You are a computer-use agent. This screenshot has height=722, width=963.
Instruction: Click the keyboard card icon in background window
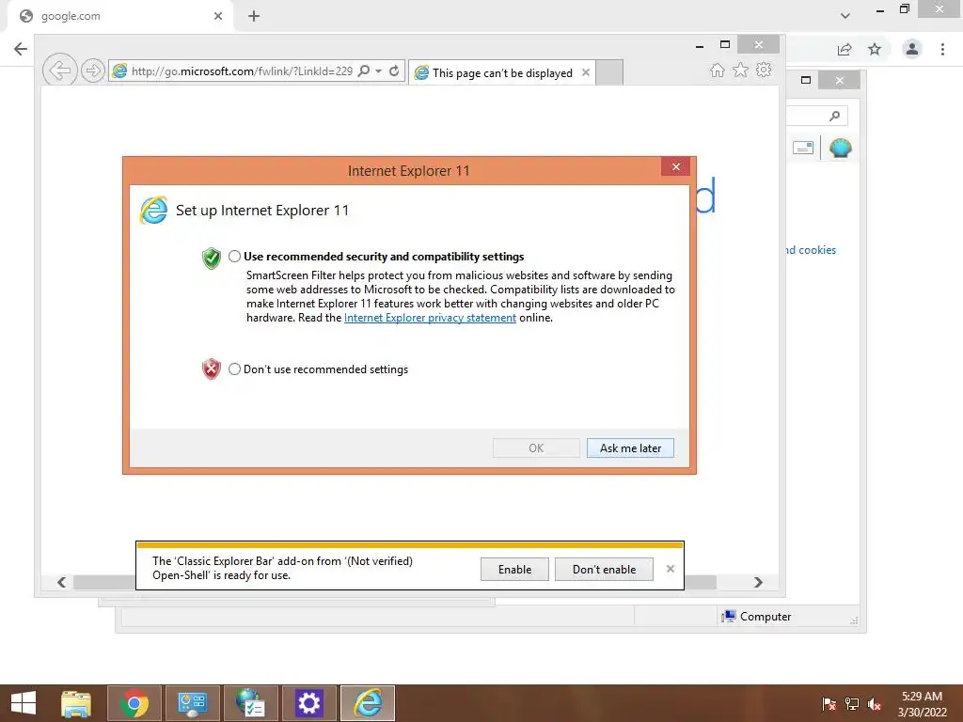(x=803, y=148)
